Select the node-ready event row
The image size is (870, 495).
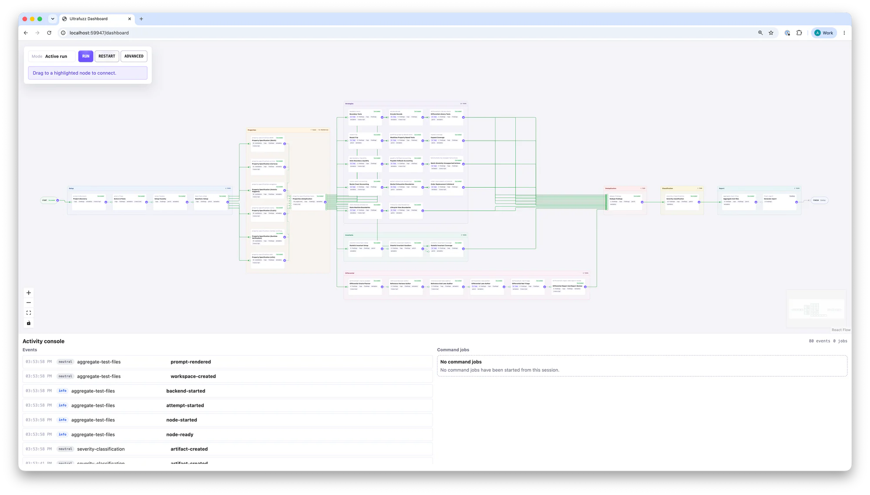coord(228,435)
